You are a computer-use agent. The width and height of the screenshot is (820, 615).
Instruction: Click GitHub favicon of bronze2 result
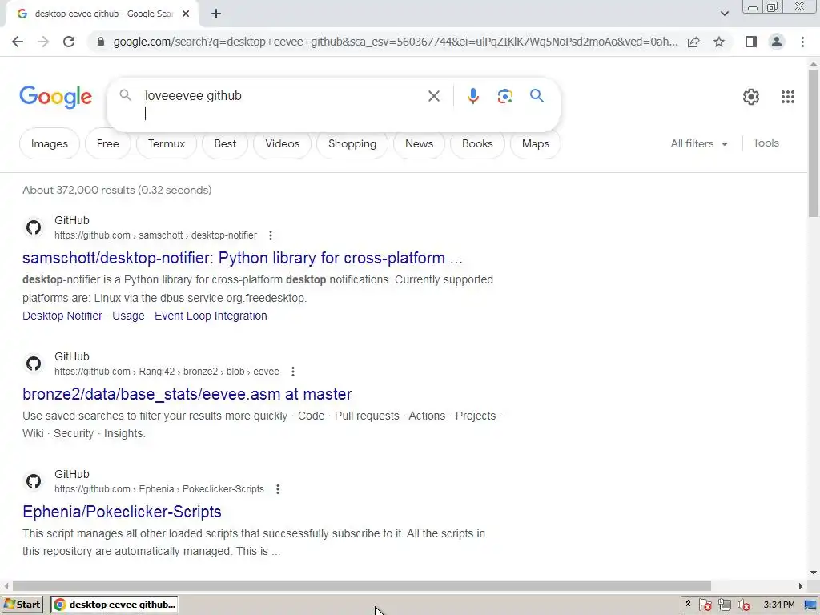click(34, 364)
